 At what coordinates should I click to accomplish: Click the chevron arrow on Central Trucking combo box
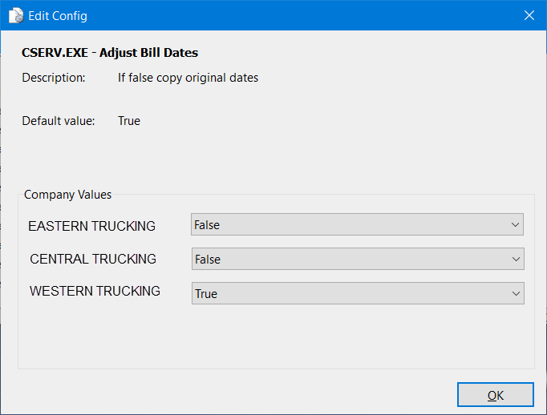pyautogui.click(x=515, y=260)
